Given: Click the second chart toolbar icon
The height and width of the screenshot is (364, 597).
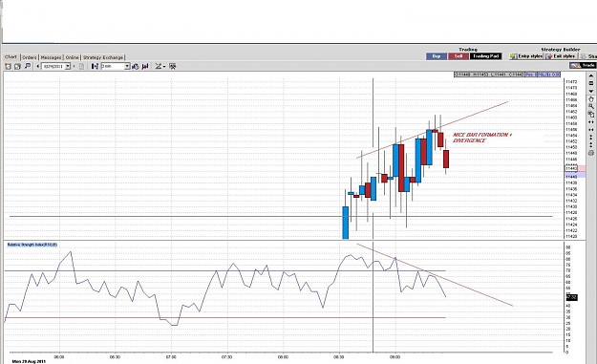Looking at the screenshot, I should 17,66.
